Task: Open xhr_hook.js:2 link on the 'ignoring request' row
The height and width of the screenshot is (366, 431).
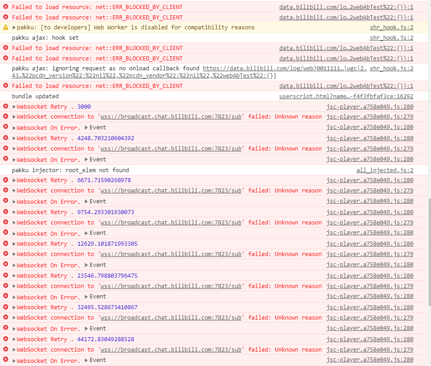Action: click(x=391, y=69)
